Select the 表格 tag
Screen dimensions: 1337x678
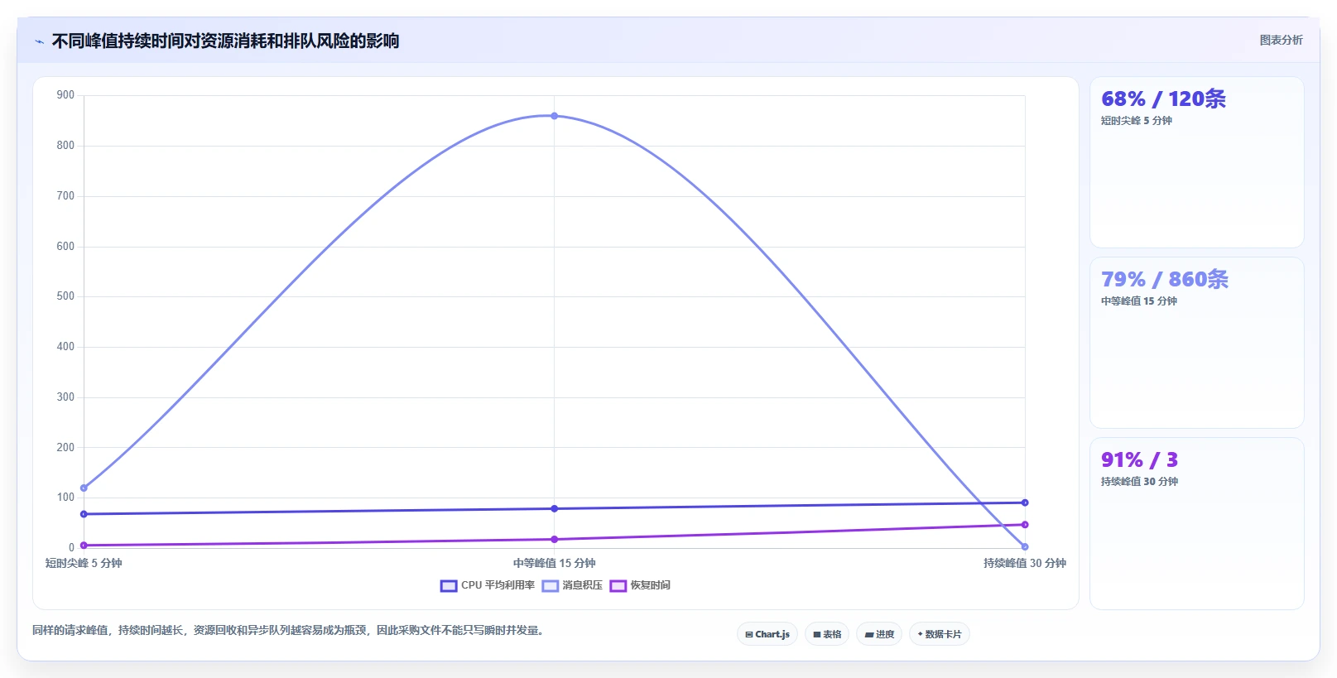coord(827,634)
